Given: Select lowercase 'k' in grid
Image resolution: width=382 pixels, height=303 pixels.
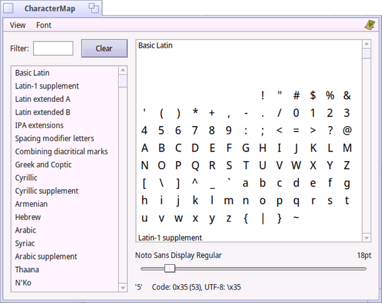Looking at the screenshot, I should coord(195,201).
